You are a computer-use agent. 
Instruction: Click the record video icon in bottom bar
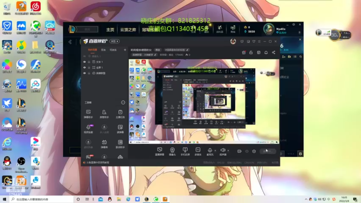[240, 151]
